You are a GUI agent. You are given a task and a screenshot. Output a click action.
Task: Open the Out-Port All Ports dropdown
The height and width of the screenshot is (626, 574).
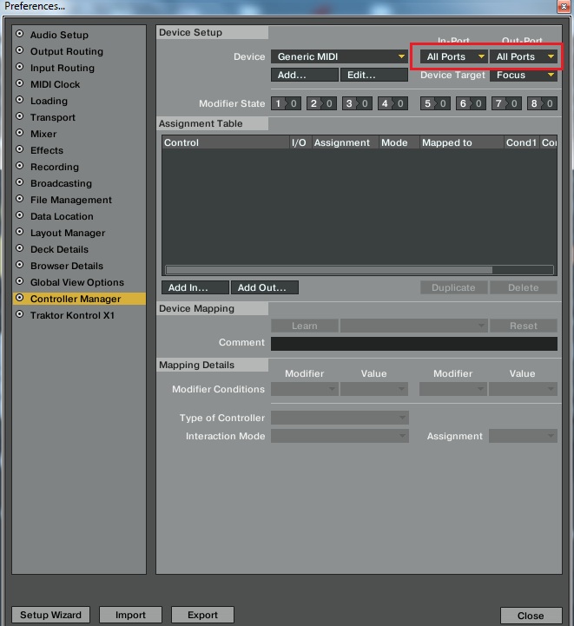coord(524,56)
